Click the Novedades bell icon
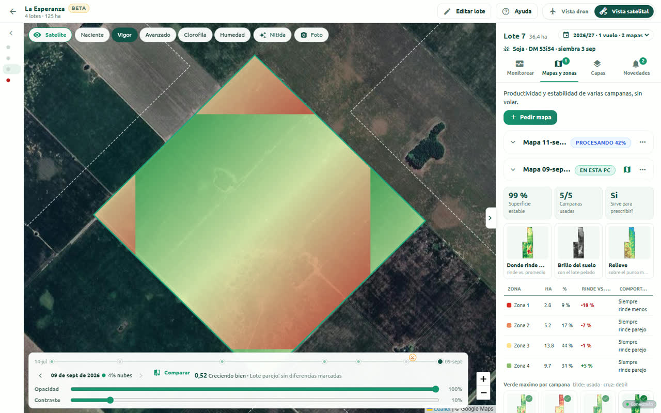Image resolution: width=661 pixels, height=413 pixels. (636, 64)
